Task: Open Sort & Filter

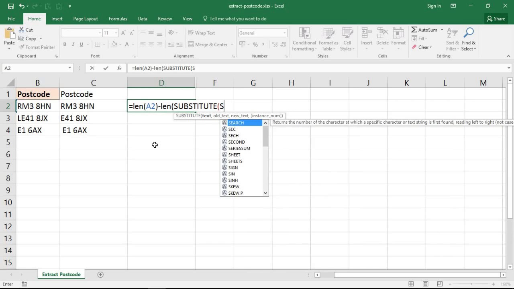Action: tap(453, 39)
